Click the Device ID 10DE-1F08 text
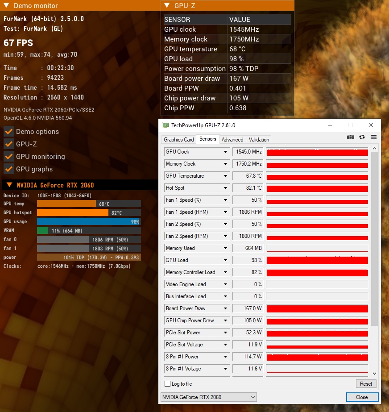389x412 pixels. point(47,196)
